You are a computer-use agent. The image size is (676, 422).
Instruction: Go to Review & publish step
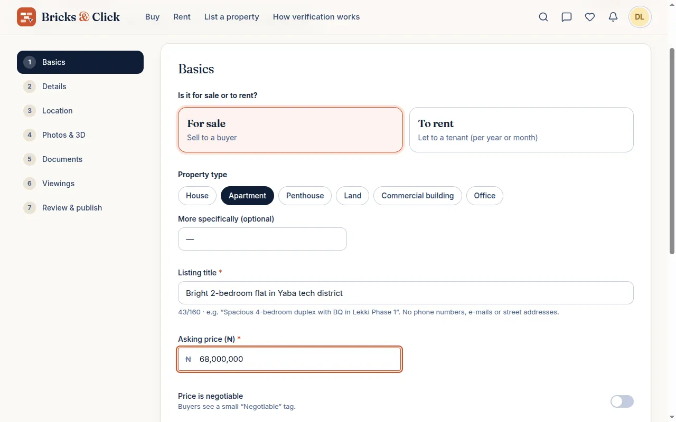pos(80,208)
